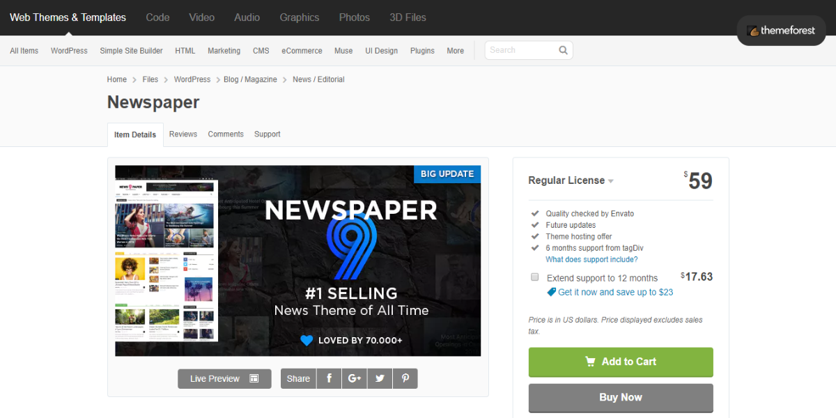The image size is (836, 418).
Task: Switch to Comments tab
Action: click(x=226, y=134)
